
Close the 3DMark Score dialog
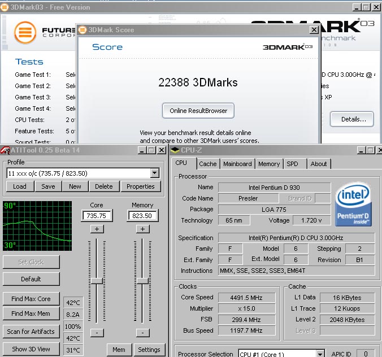(x=314, y=30)
